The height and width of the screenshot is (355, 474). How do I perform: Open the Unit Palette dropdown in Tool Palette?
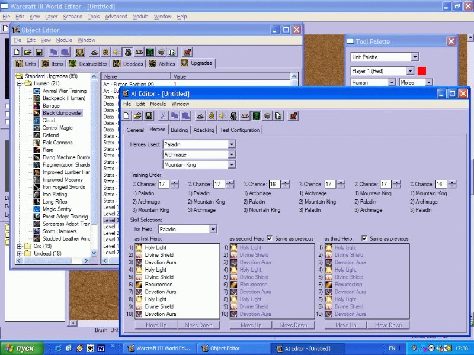tap(415, 57)
